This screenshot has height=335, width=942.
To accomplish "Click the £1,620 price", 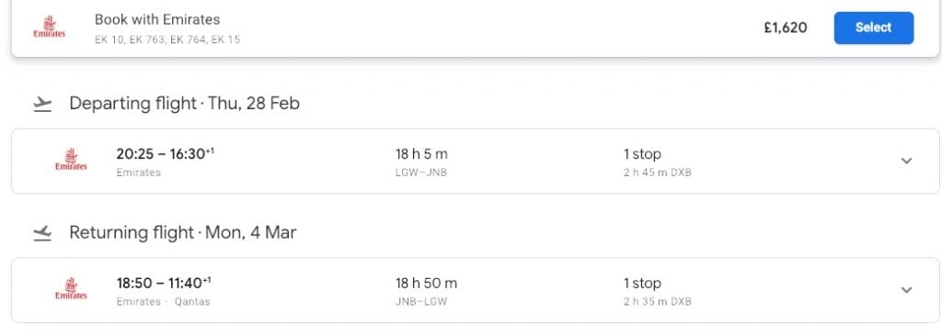I will pos(786,28).
